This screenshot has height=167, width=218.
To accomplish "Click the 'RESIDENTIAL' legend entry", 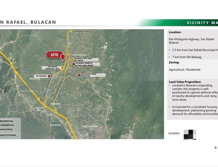I will tap(7, 121).
